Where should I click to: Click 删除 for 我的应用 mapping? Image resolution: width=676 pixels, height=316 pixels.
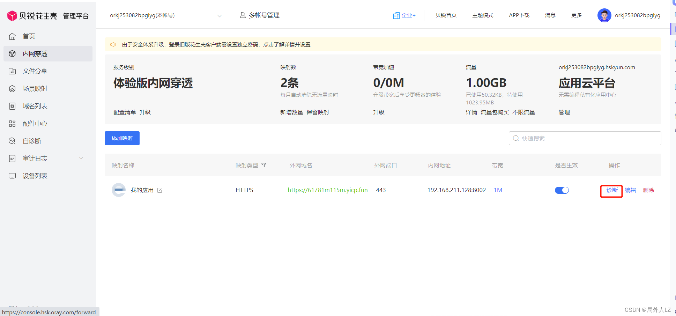648,190
